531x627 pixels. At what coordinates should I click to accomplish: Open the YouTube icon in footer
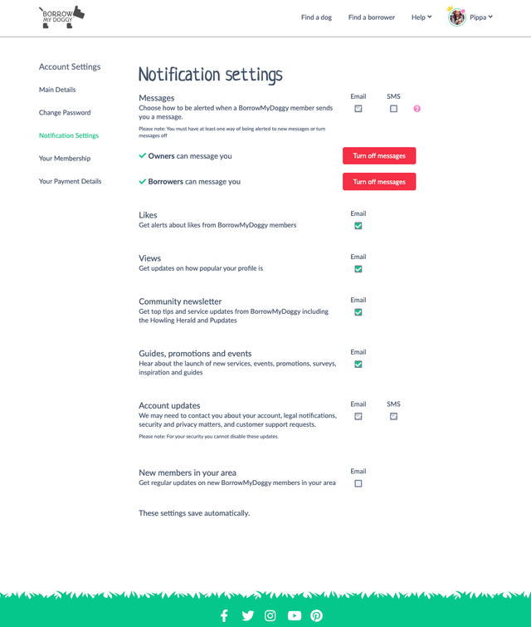pos(295,615)
